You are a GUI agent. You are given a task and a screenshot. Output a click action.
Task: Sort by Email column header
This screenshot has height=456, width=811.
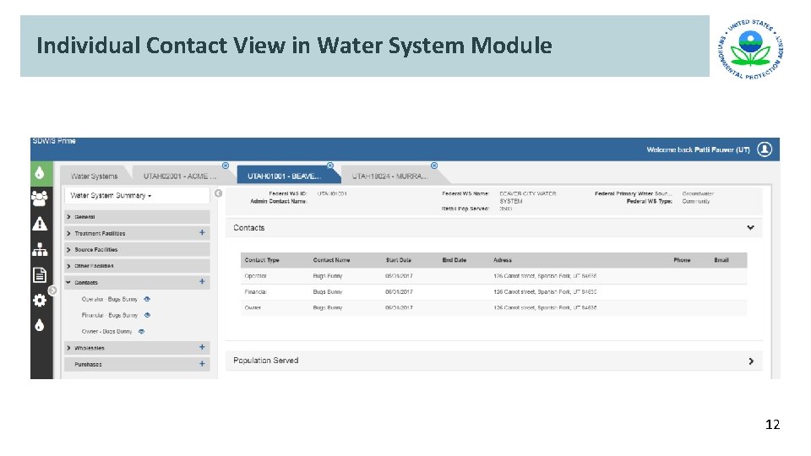click(x=721, y=260)
